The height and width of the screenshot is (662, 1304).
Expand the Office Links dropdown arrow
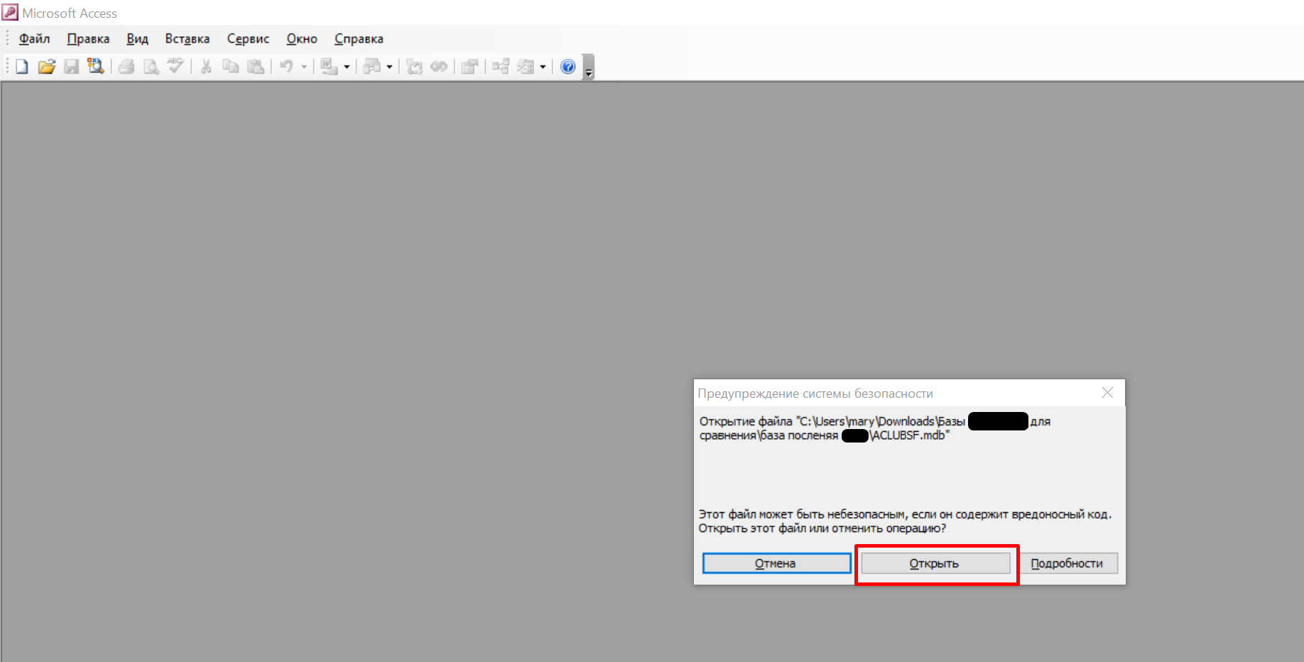[x=347, y=67]
